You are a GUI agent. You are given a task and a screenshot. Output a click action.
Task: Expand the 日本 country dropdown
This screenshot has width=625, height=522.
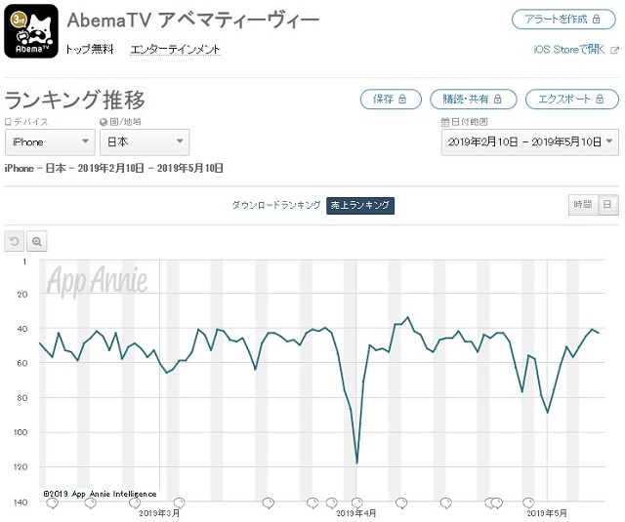[145, 142]
